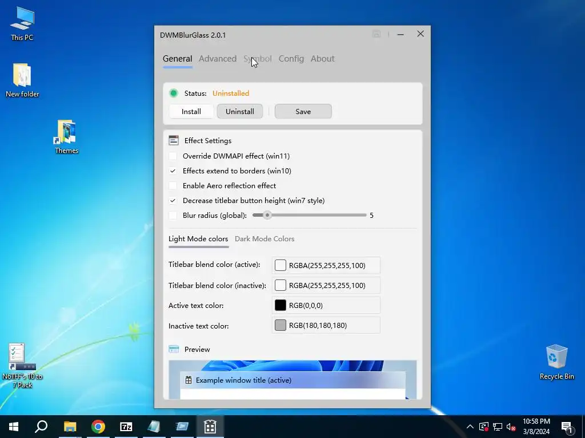Open the Symbol tab
The width and height of the screenshot is (585, 438).
click(x=258, y=59)
